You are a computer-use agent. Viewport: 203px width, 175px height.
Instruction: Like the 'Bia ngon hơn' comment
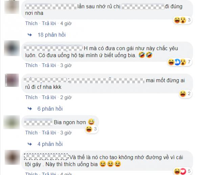(x=31, y=133)
